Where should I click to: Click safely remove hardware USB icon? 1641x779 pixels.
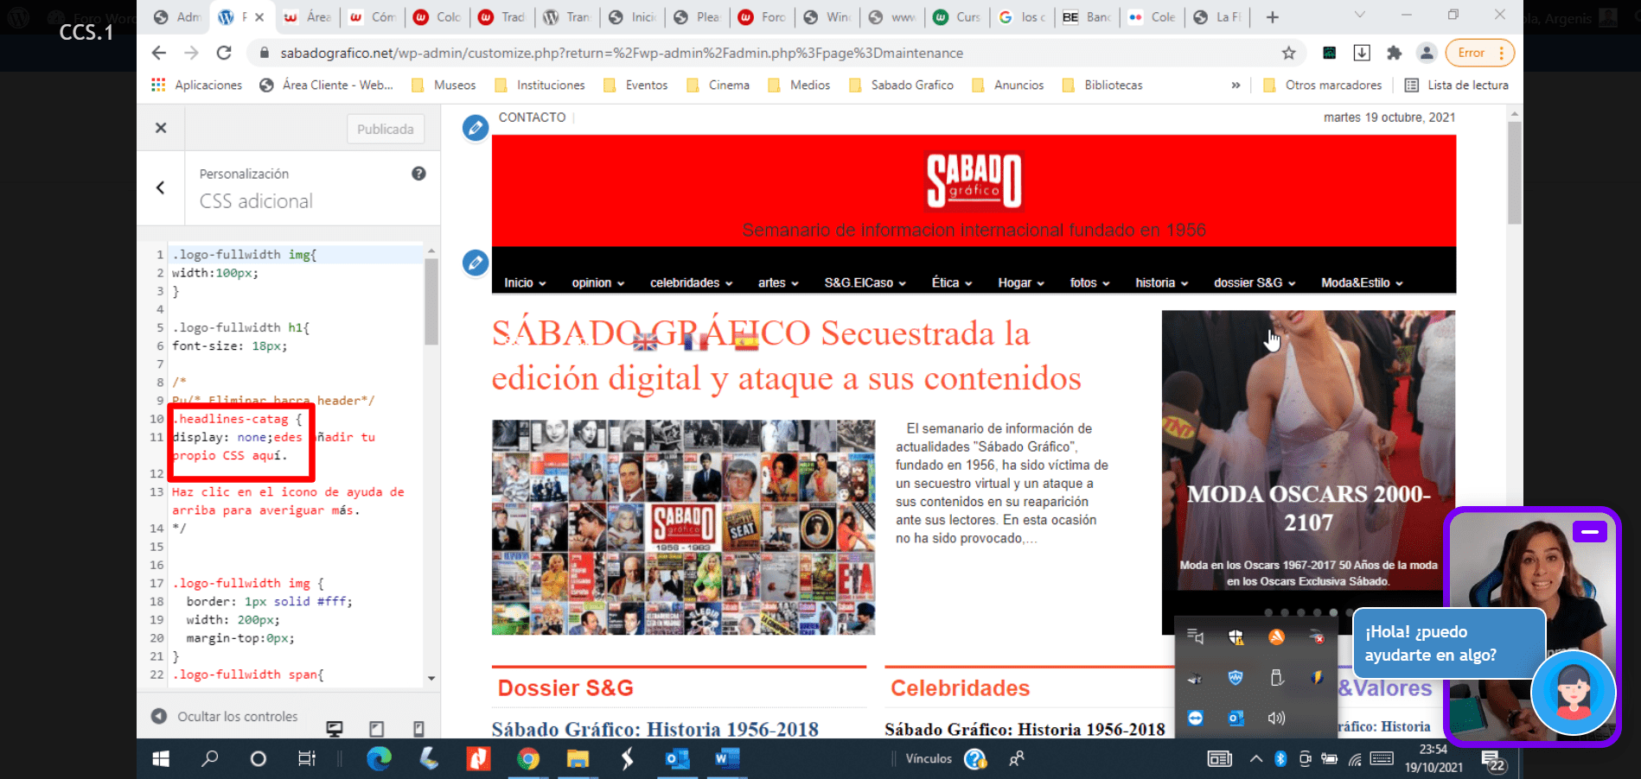1276,678
